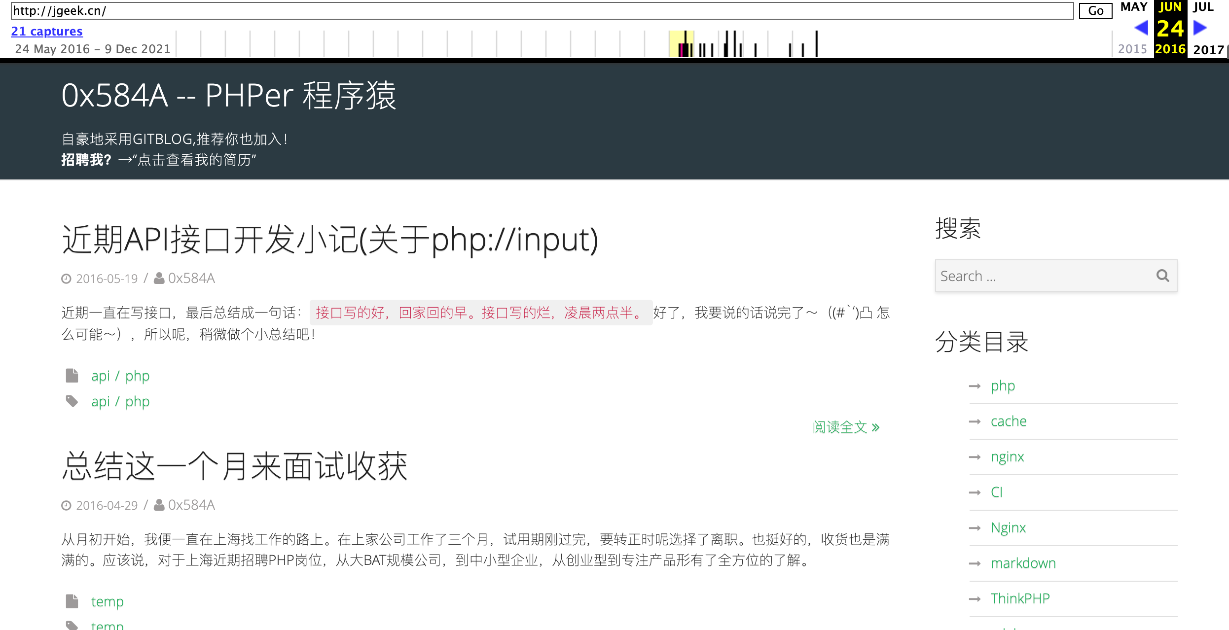Click the author icon beside first 0x584A

pyautogui.click(x=159, y=279)
